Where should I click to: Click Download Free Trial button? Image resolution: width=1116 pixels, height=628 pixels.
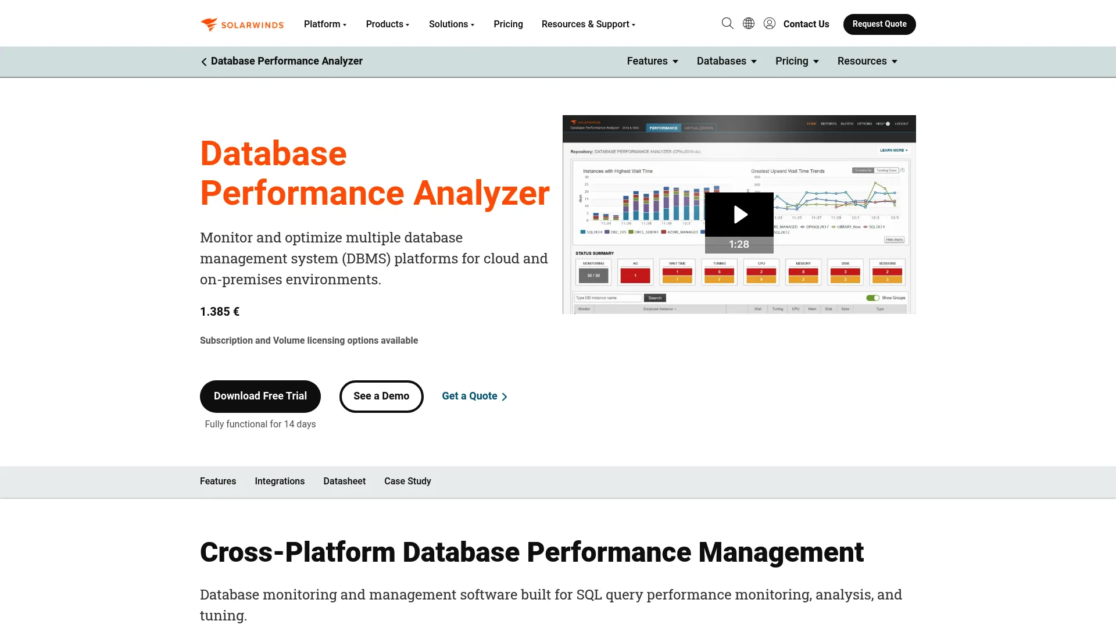[x=260, y=396]
